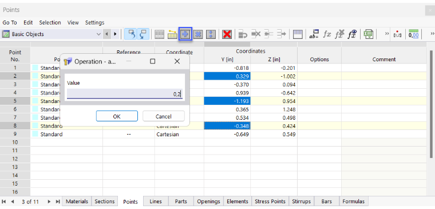Click the second blue arrow selection-sync icon
This screenshot has width=435, height=209.
click(143, 34)
